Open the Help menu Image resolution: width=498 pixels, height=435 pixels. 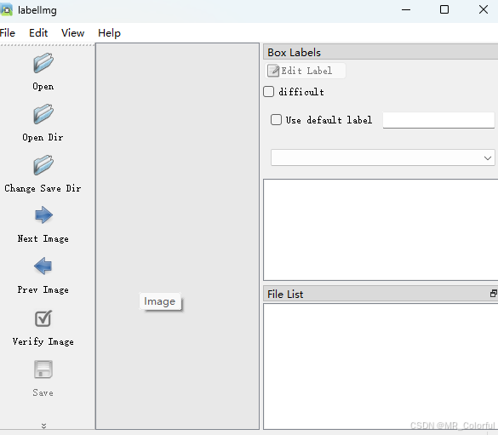pos(109,33)
